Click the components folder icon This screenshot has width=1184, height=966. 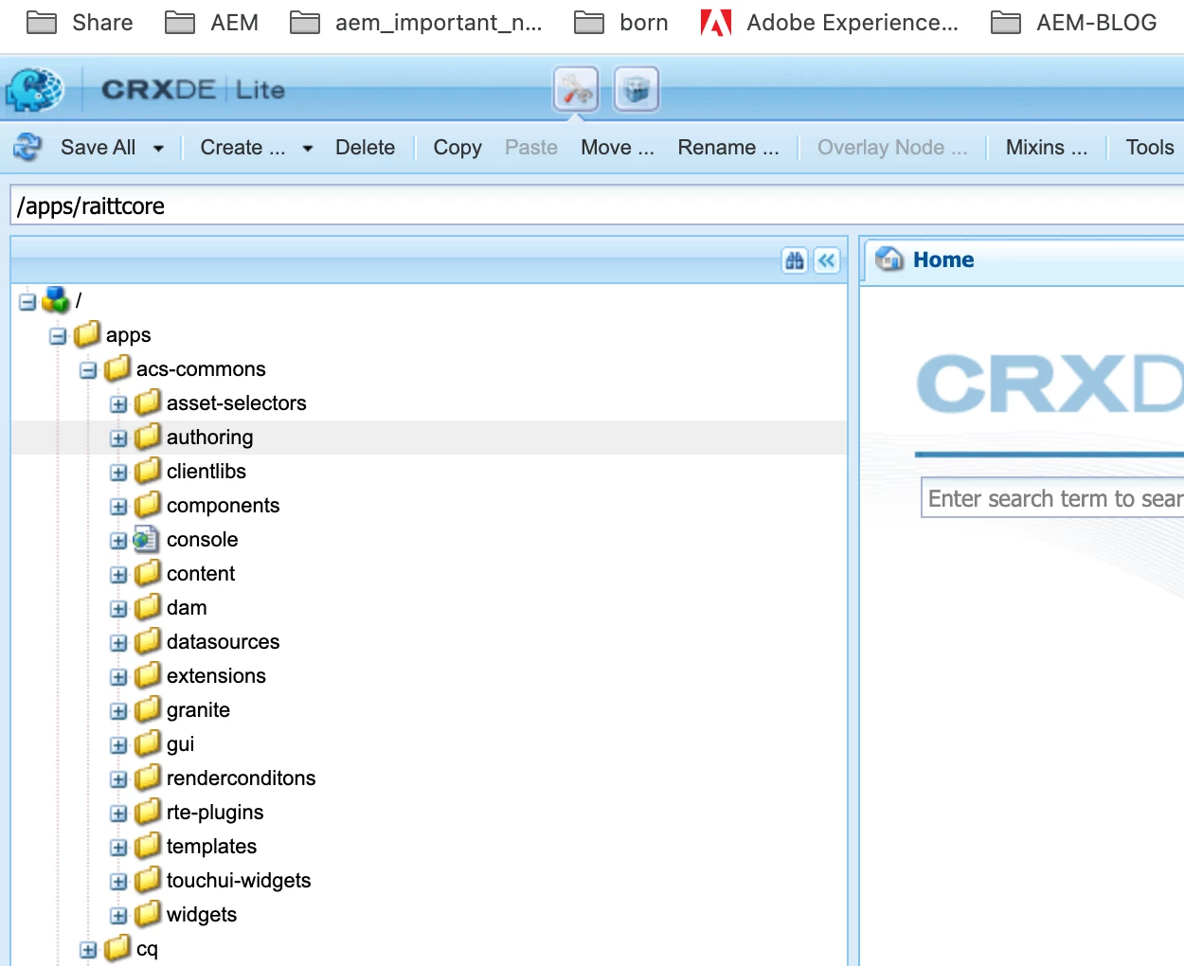(148, 505)
